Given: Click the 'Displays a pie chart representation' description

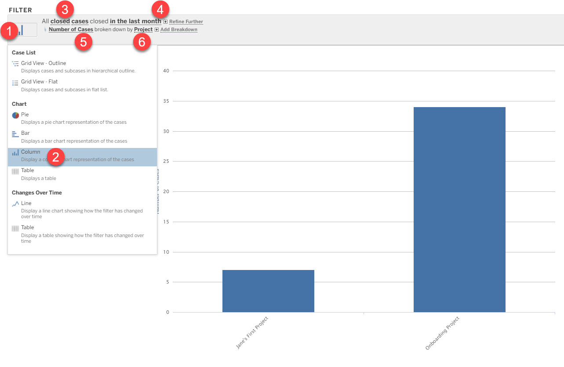Looking at the screenshot, I should 74,122.
